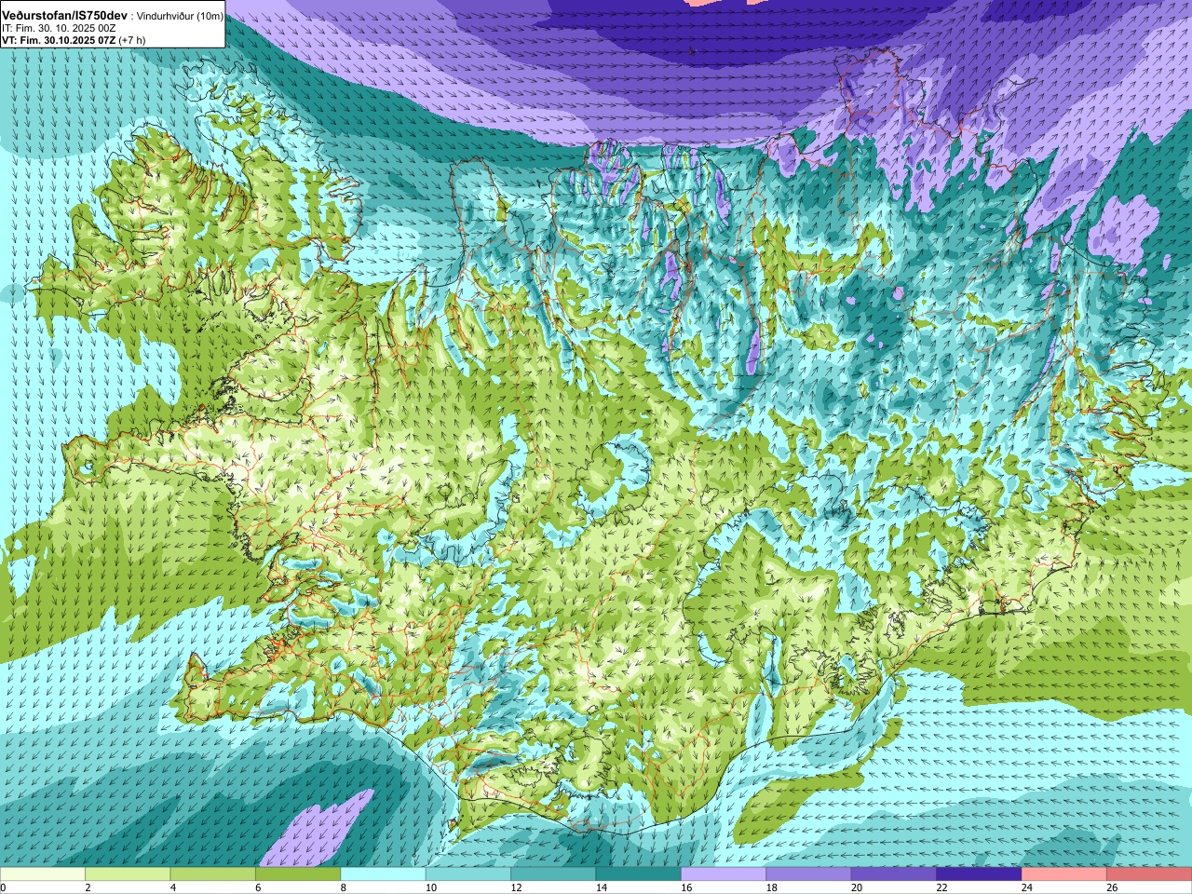Click the teal 12–14 legend swatch

click(553, 874)
